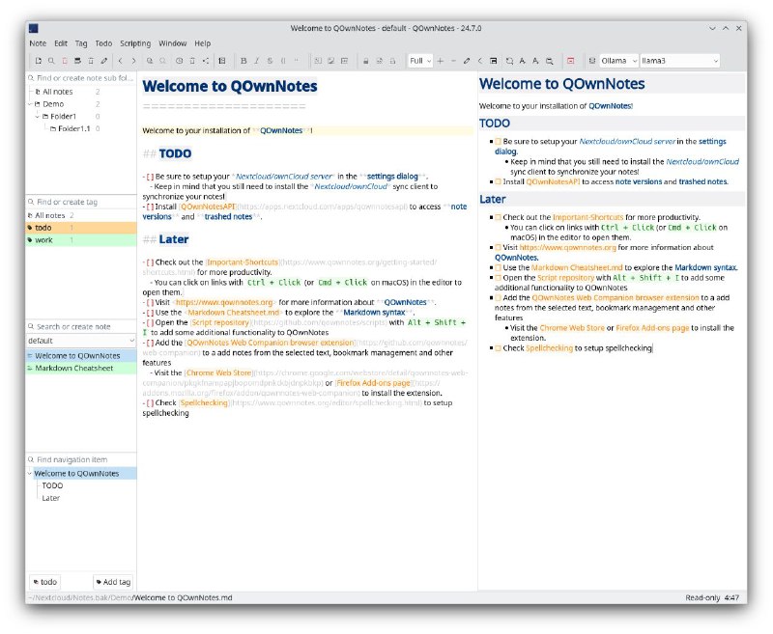The image size is (773, 634).
Task: Check the Spellchecking task checkbox
Action: [x=497, y=348]
